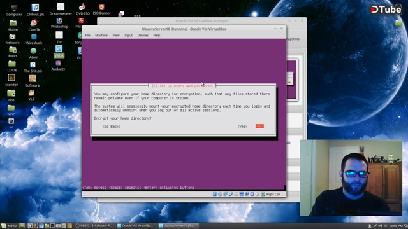Viewport: 408px width, 229px height.
Task: Click the USB devices icon in VM status bar
Action: click(231, 194)
